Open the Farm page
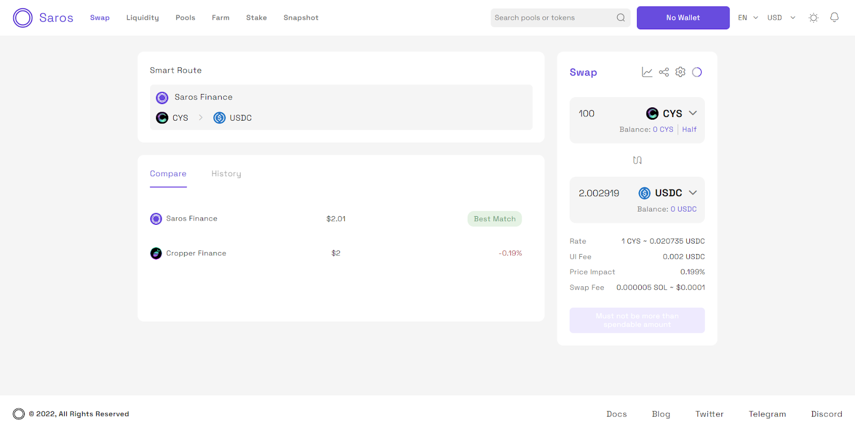 tap(221, 18)
